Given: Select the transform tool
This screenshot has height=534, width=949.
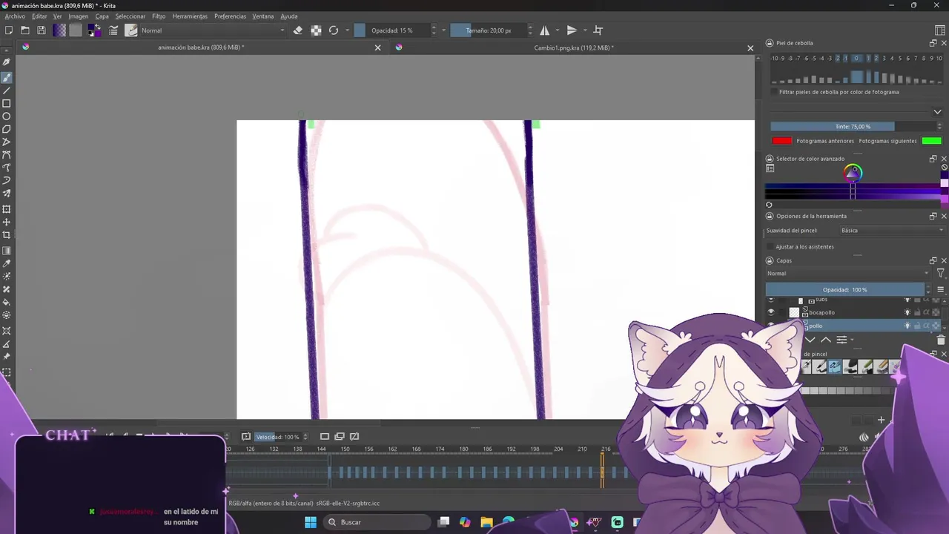Looking at the screenshot, I should [x=7, y=209].
